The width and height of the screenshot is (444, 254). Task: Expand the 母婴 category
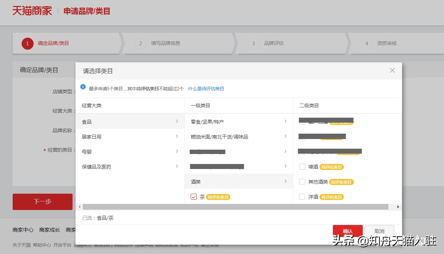coord(177,151)
